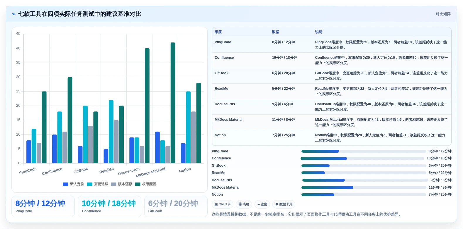The image size is (463, 229).
Task: Click the Notion progress bar
Action: coord(364,195)
